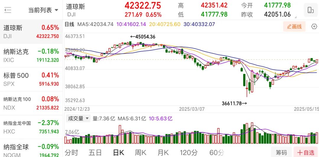Click the low value 41777.98
319x157 pixels.
click(214, 14)
